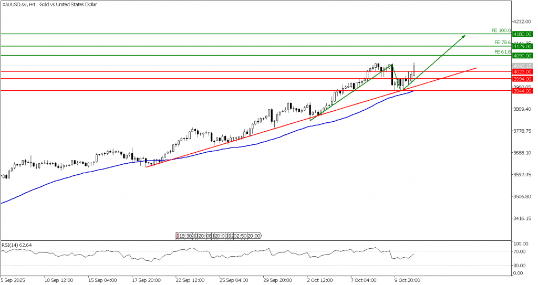Click the gray 4048.15 current price tag
Screen dimensions: 538x285
523,66
